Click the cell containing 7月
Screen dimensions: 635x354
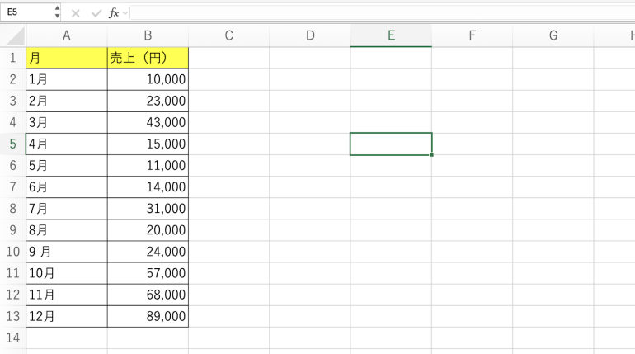[67, 209]
